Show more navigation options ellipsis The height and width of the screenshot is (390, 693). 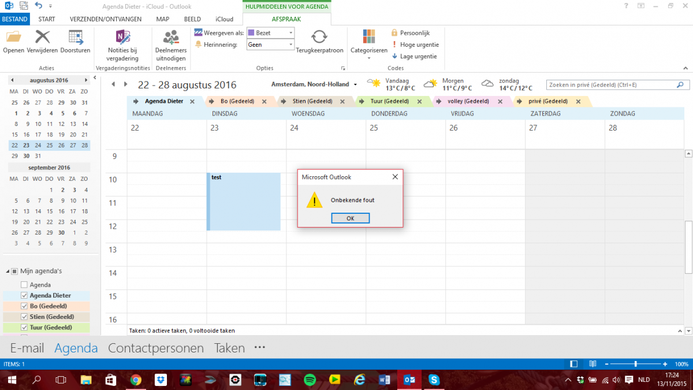pos(259,348)
